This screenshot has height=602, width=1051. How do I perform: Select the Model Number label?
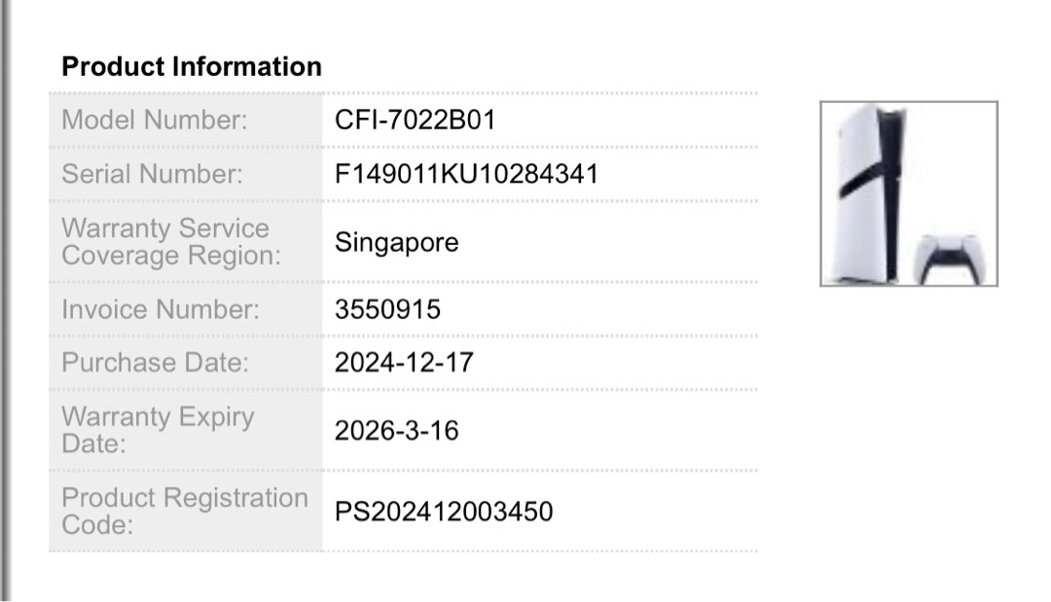tap(155, 121)
